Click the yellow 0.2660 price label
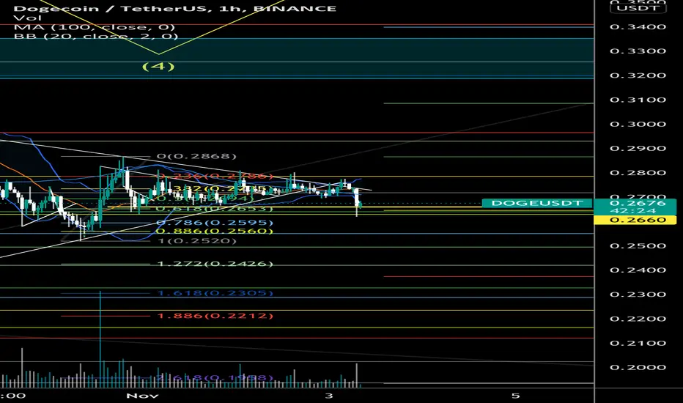The width and height of the screenshot is (683, 403). 635,220
